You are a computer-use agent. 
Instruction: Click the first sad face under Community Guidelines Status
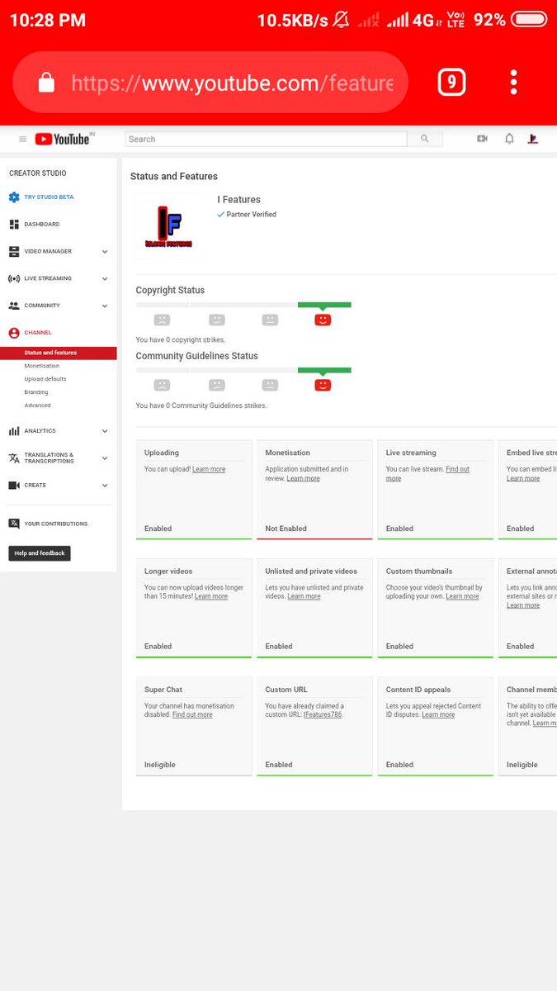162,385
